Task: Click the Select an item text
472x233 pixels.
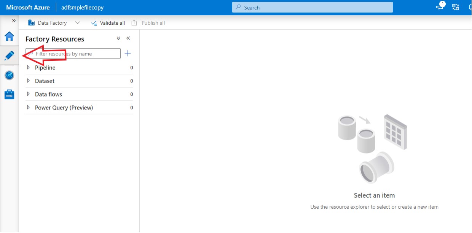Action: 374,195
